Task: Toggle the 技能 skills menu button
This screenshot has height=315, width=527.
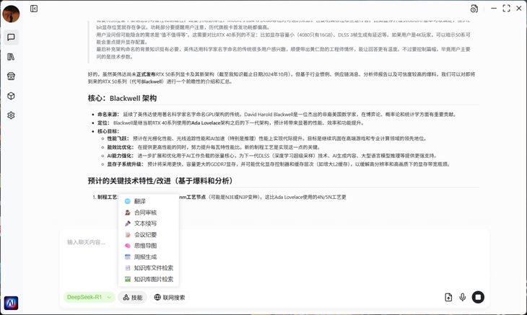Action: (132, 297)
